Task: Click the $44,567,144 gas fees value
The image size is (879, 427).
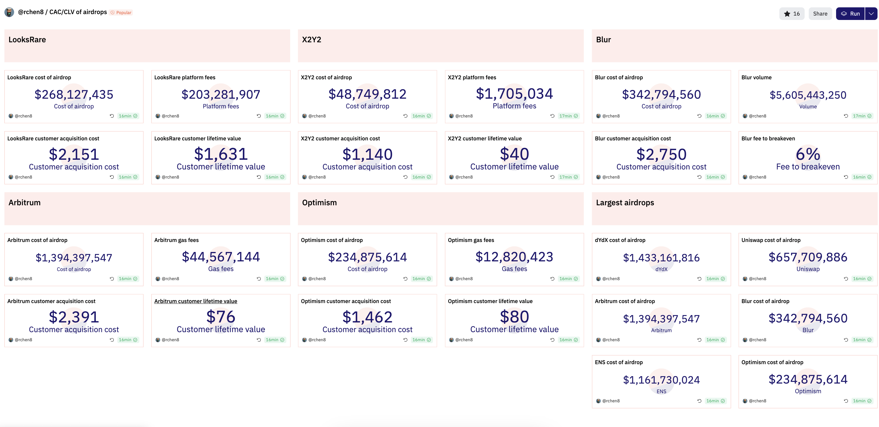Action: click(221, 257)
